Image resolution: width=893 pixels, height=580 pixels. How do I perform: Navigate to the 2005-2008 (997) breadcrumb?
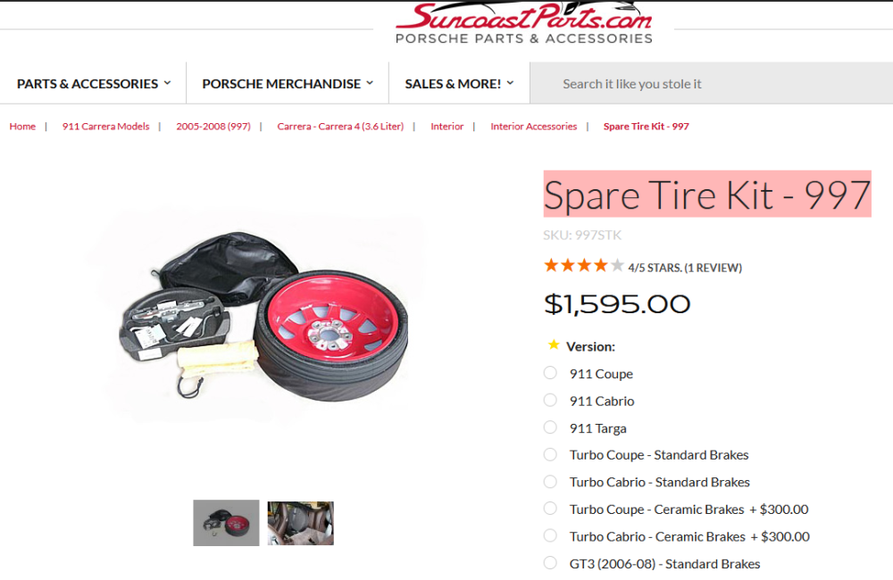(213, 127)
